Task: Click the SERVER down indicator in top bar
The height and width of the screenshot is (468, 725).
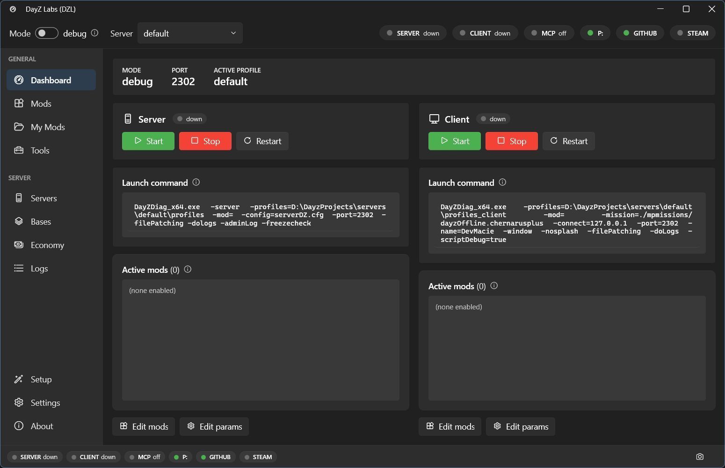Action: coord(413,33)
